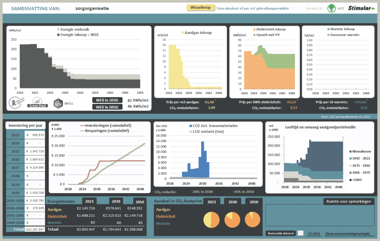Click the Stimular logo
380x241 pixels.
(361, 8)
